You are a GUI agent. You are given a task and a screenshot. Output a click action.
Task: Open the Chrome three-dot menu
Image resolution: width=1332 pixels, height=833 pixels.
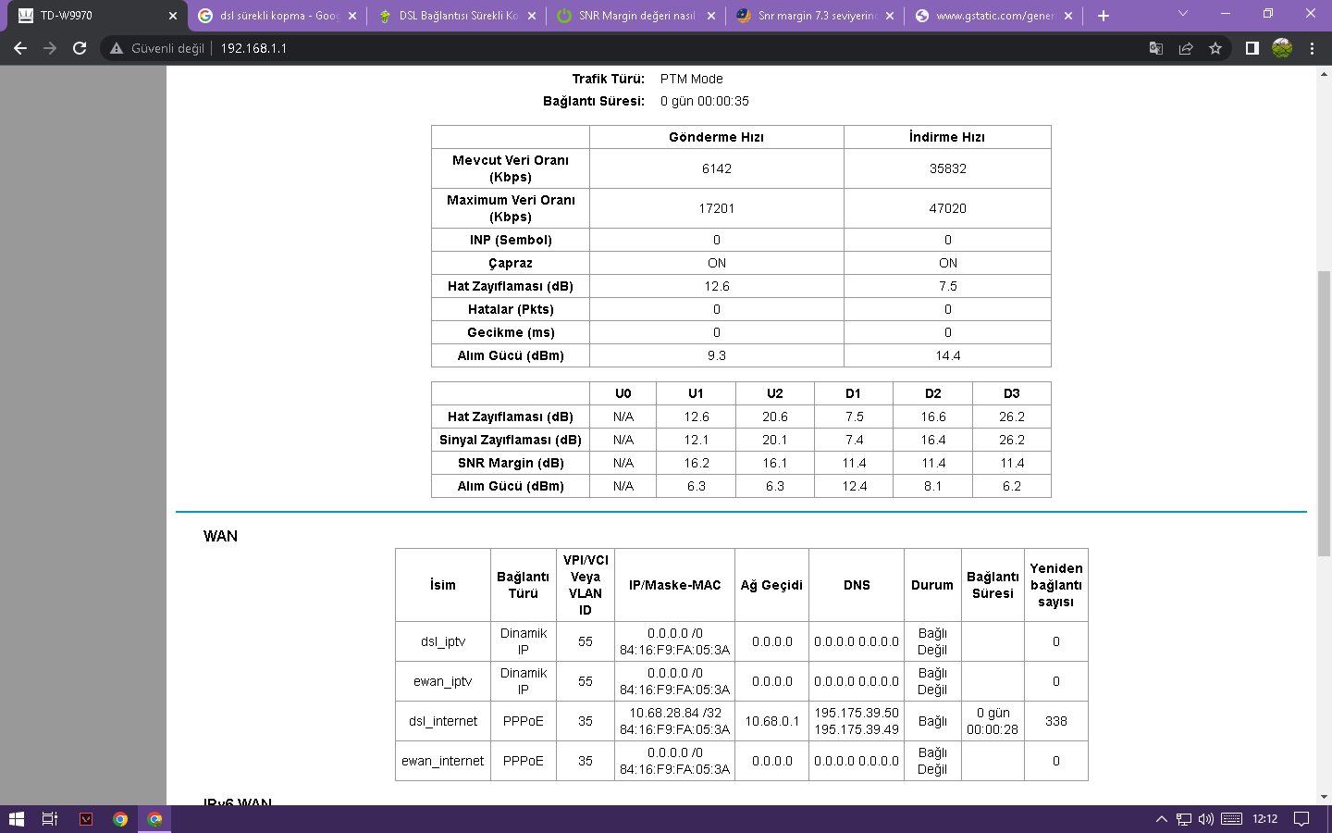1312,48
